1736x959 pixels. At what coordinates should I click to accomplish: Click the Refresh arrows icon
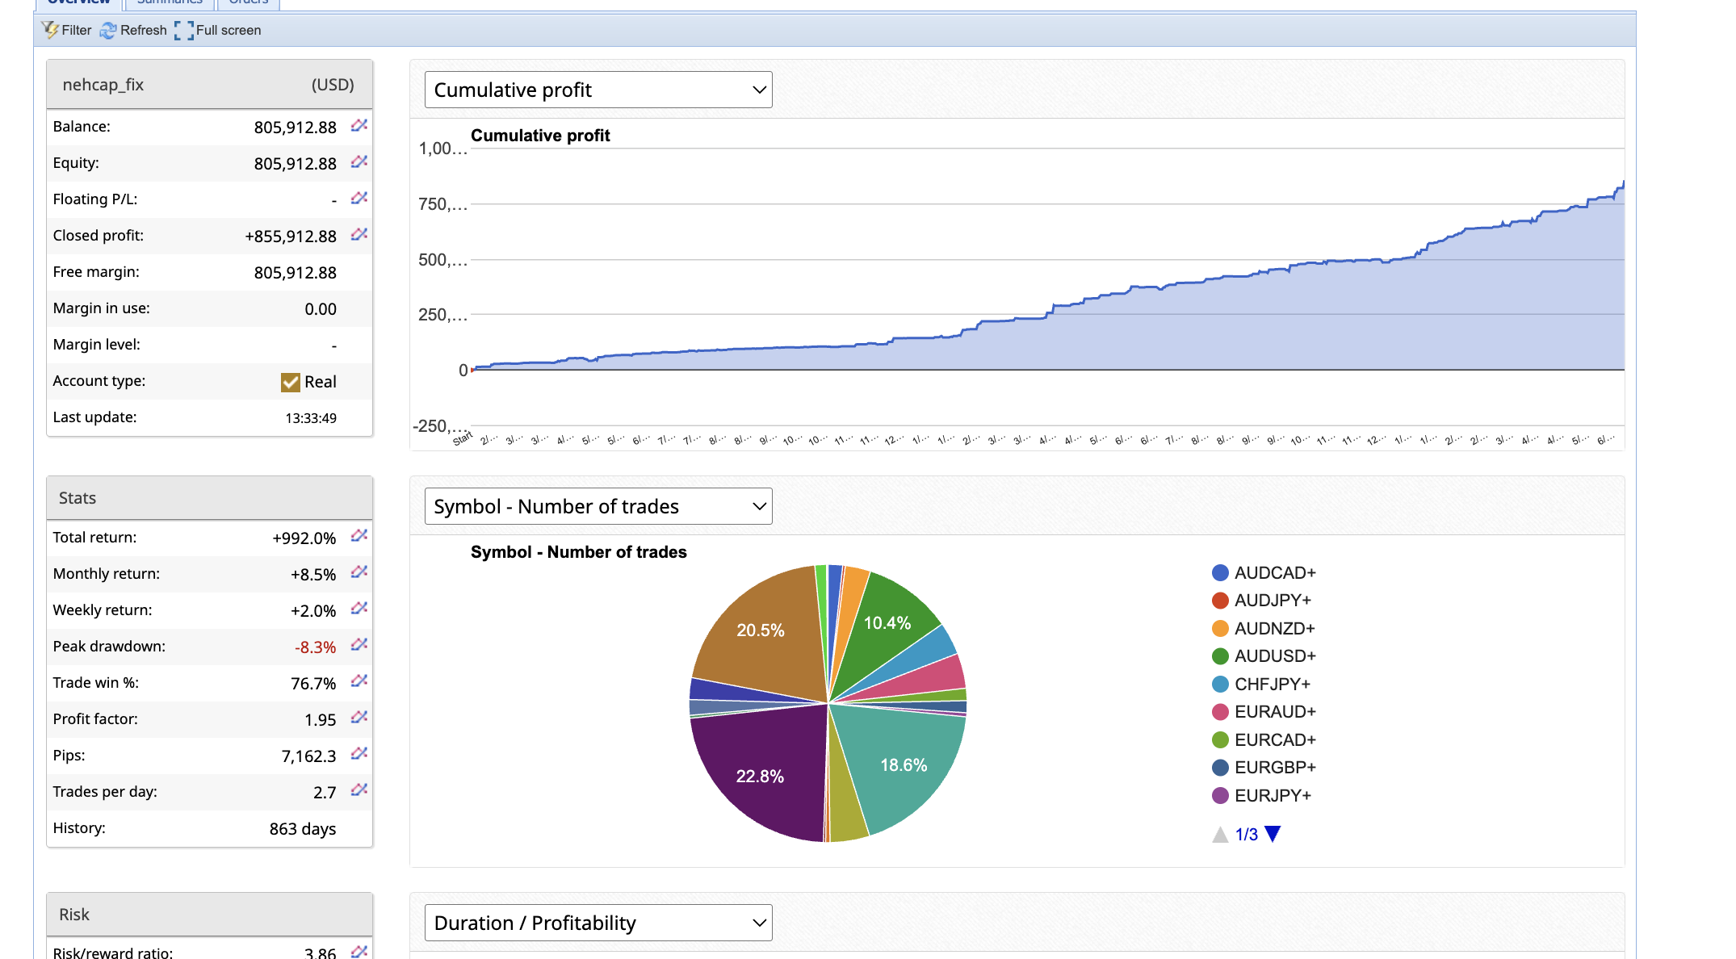tap(108, 30)
